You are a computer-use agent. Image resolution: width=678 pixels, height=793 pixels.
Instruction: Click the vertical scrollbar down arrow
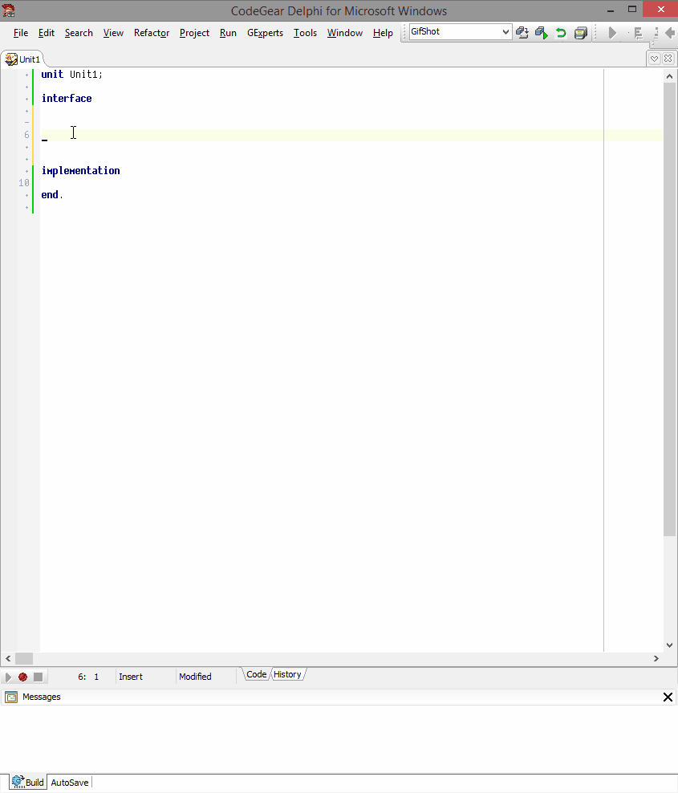click(670, 645)
